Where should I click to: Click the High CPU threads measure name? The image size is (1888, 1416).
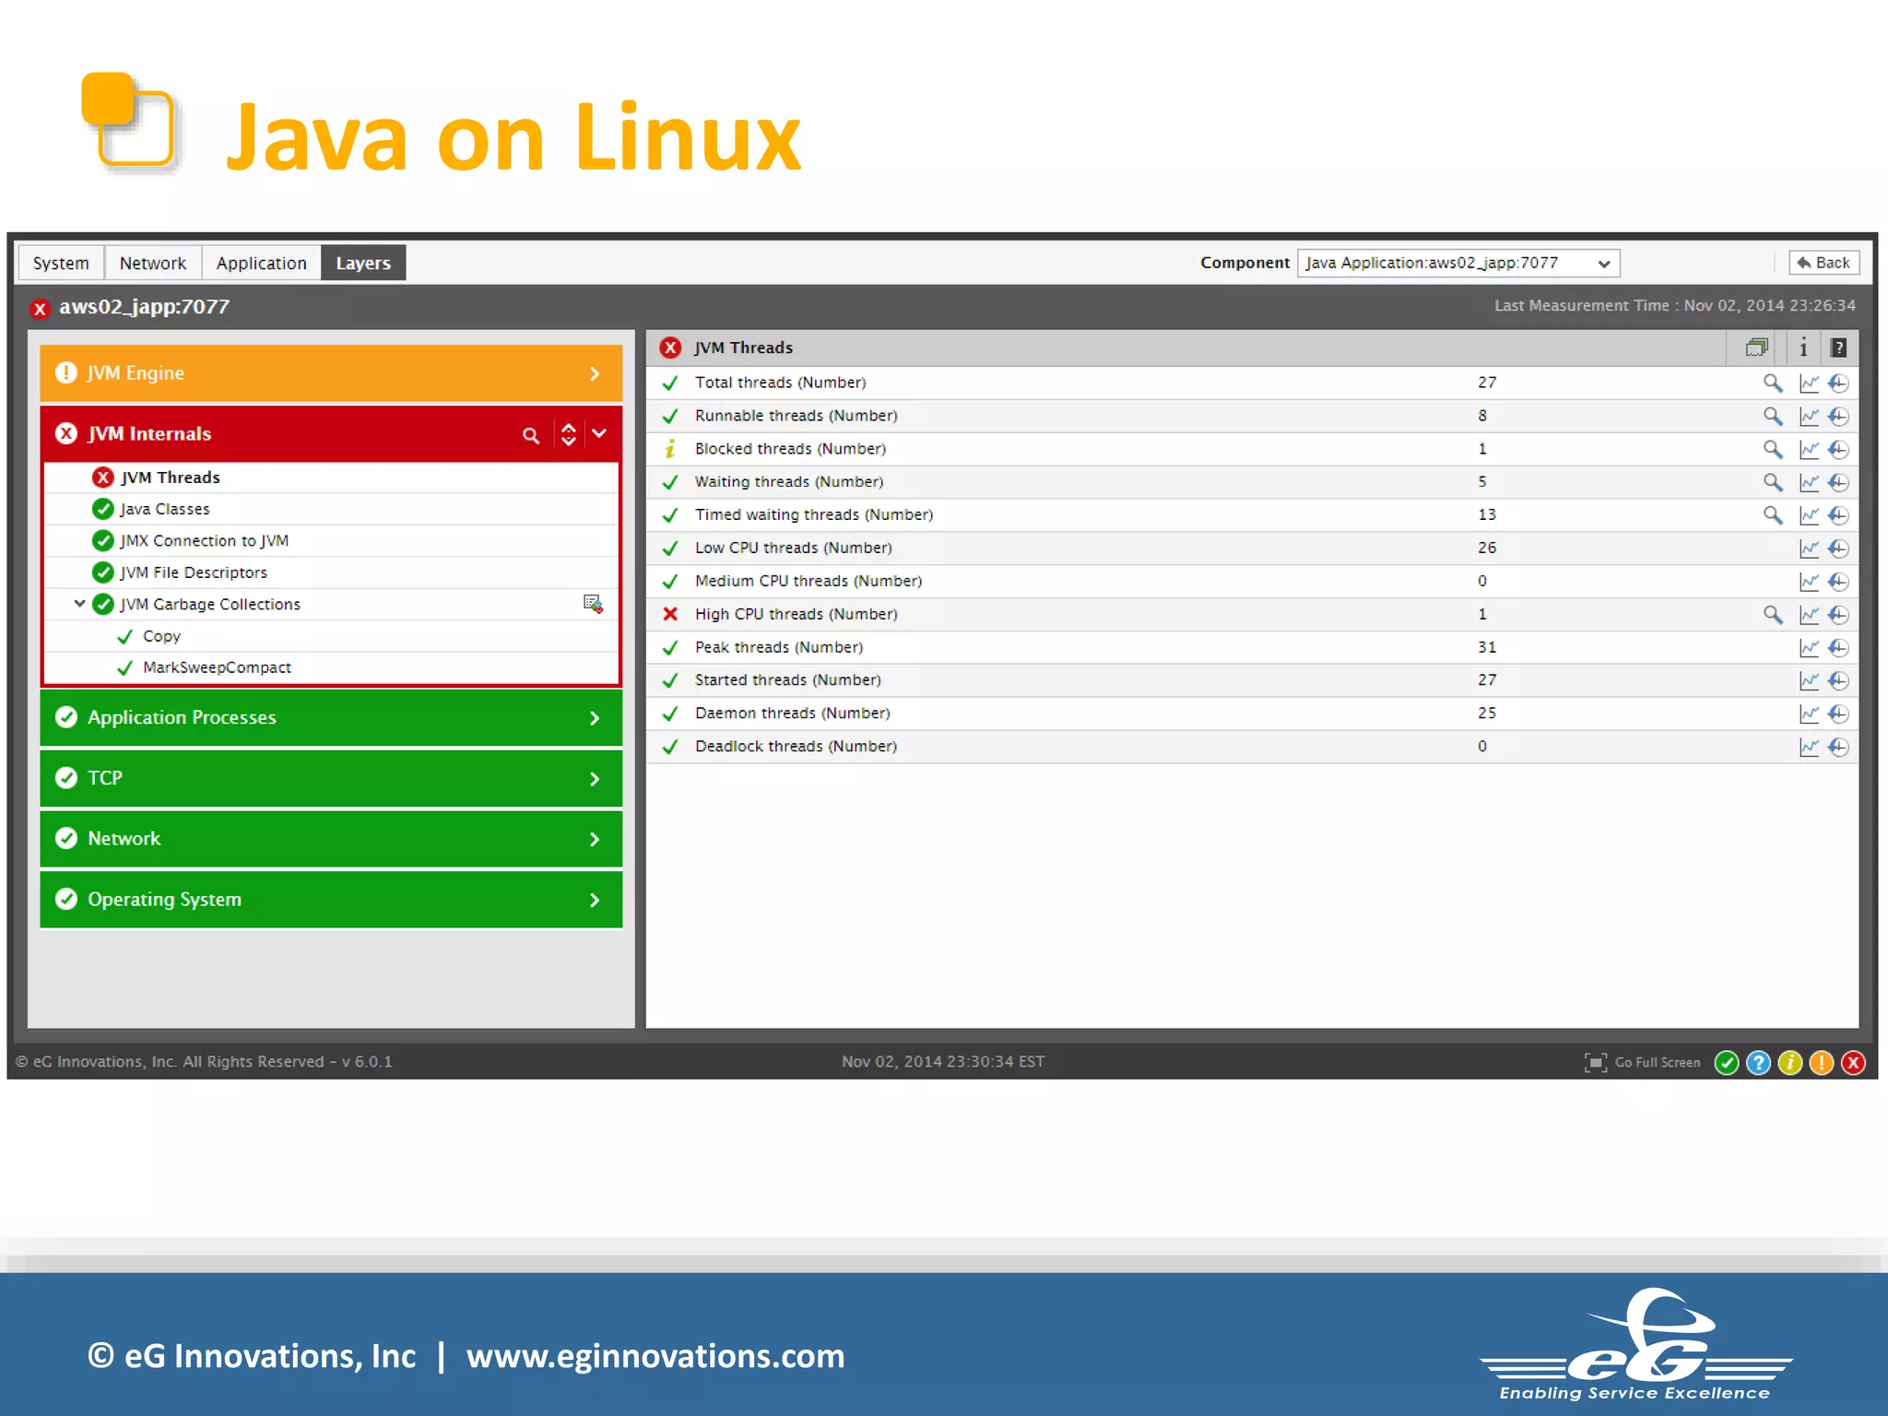pos(796,614)
